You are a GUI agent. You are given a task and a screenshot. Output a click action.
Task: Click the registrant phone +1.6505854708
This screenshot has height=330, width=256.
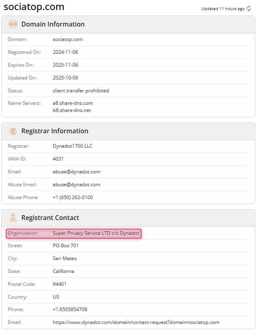click(70, 310)
